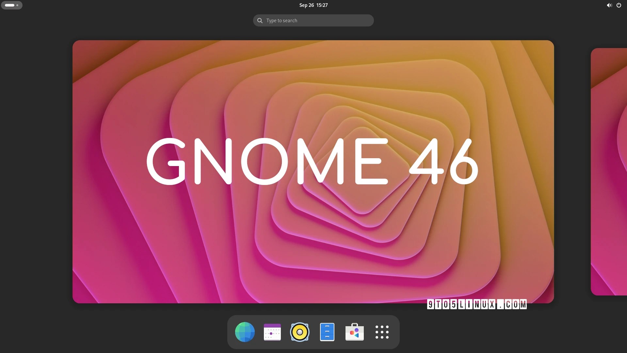Click the power icon in top bar
The width and height of the screenshot is (627, 353).
619,5
